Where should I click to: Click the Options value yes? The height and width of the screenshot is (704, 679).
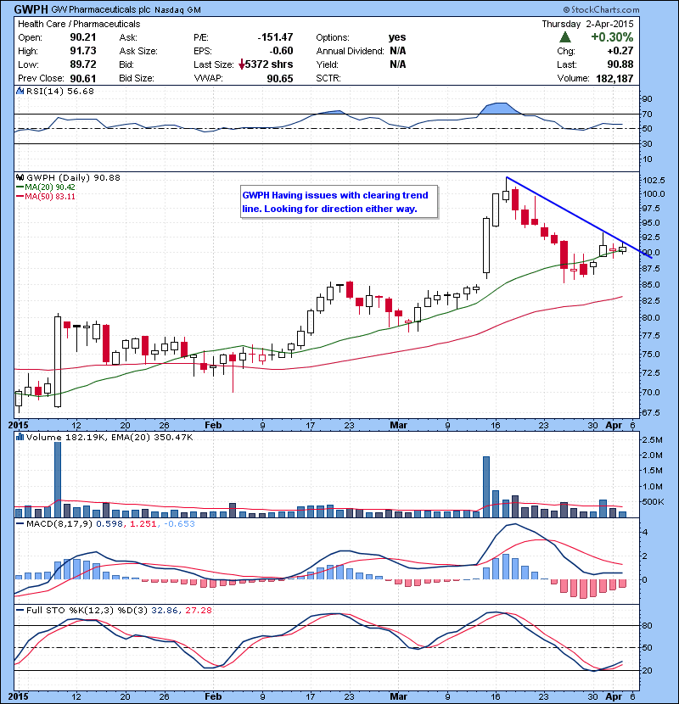[x=397, y=37]
